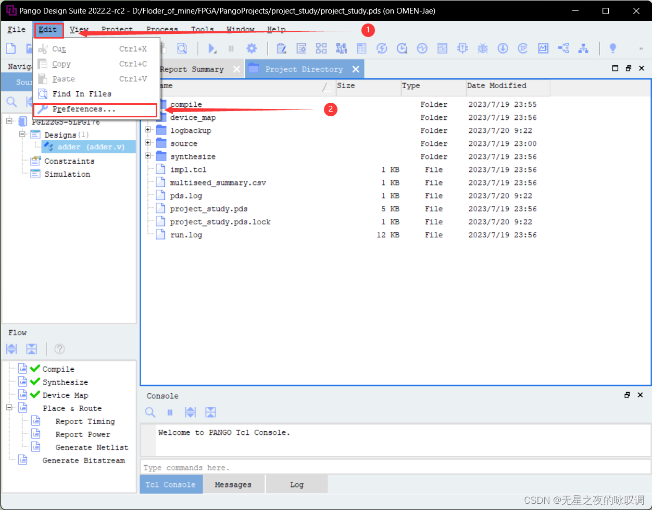Click the Navigator search magnifier icon
This screenshot has width=652, height=510.
(x=11, y=102)
